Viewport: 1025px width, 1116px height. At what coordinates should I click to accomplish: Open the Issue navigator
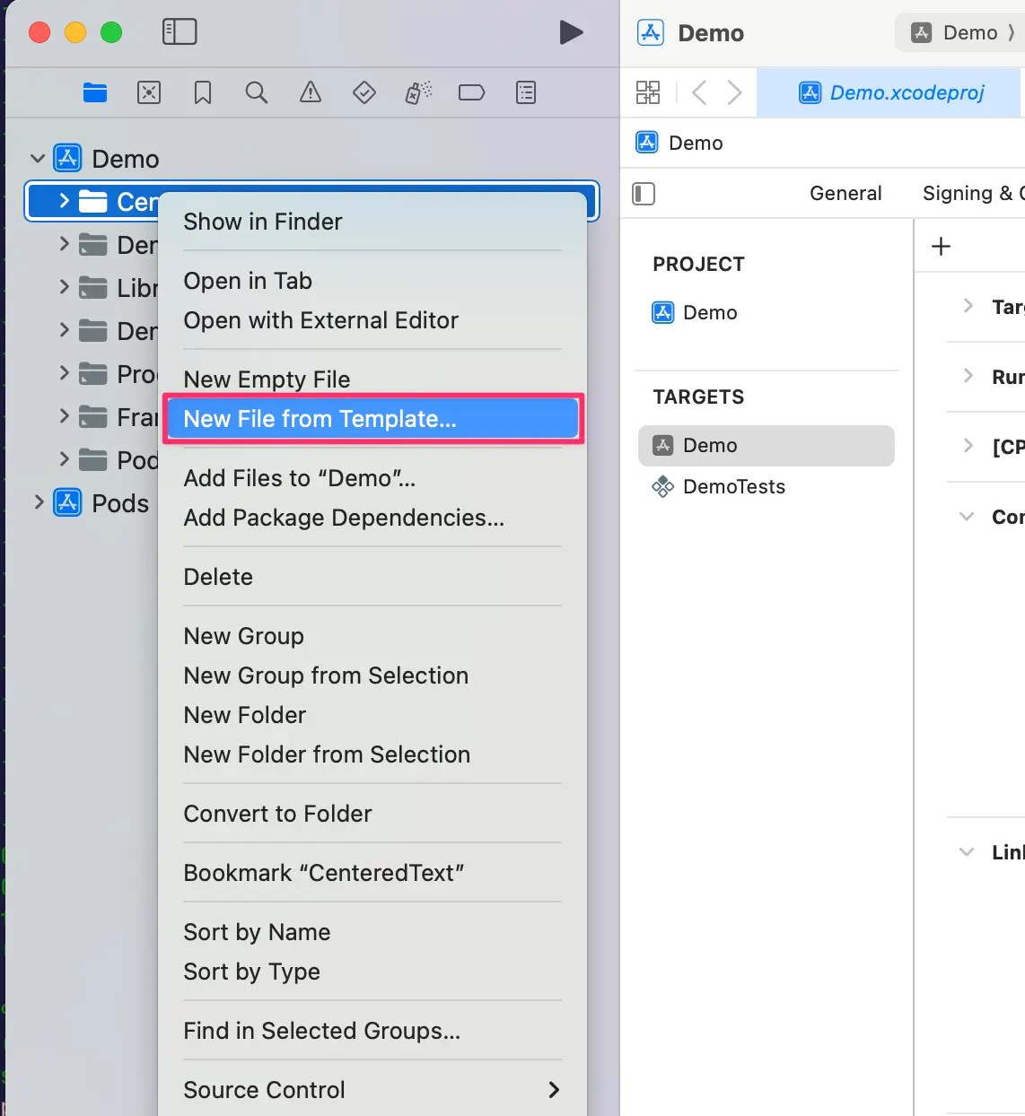[311, 92]
